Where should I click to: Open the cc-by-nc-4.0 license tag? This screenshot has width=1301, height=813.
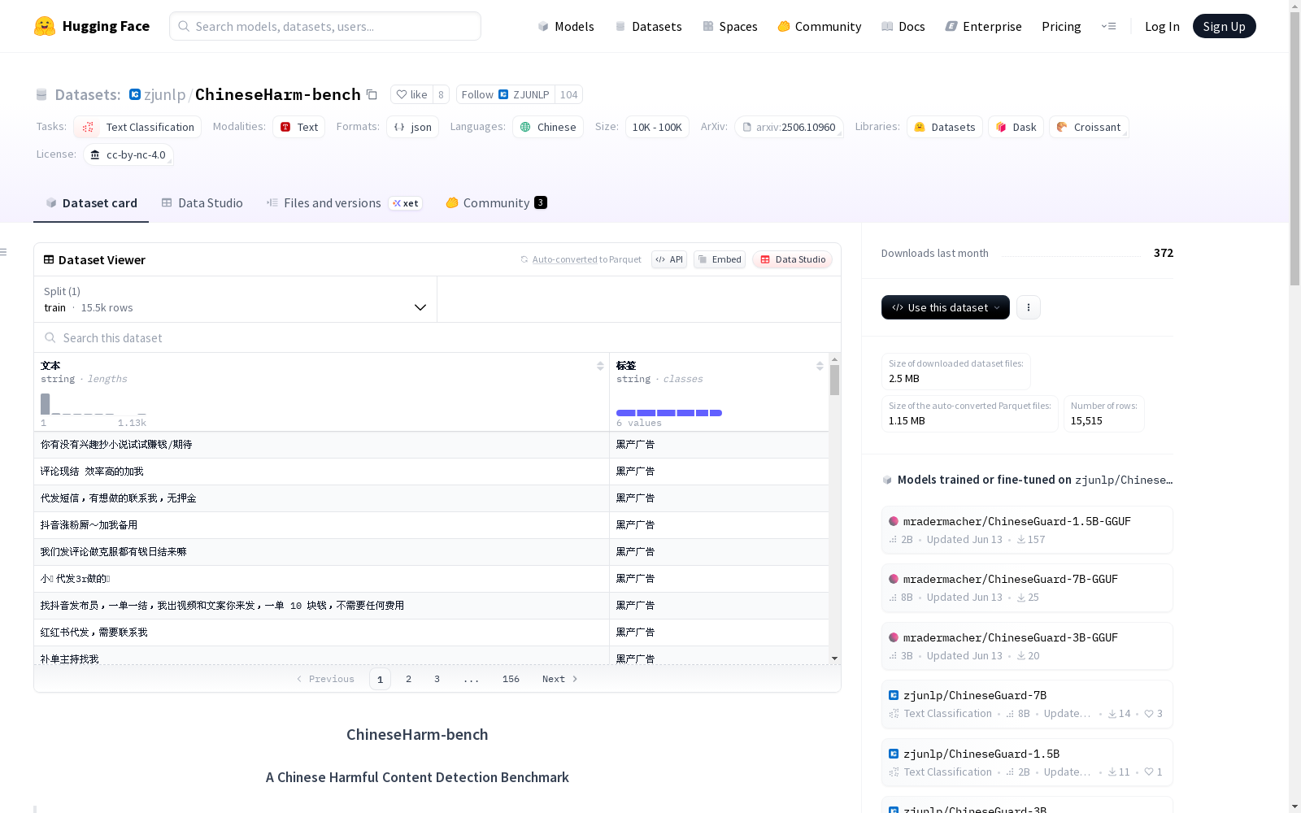coord(128,154)
